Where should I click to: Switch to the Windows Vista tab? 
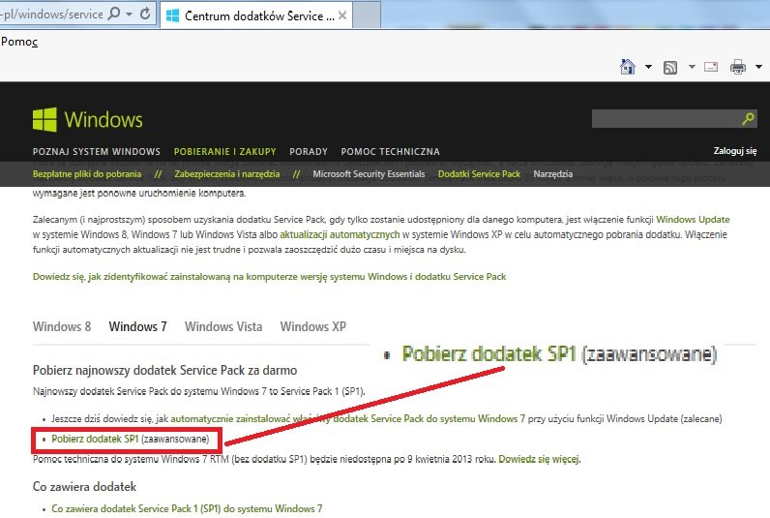click(x=223, y=327)
